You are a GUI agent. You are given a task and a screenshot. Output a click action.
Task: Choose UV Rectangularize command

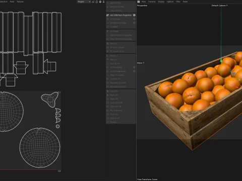[x=121, y=71]
